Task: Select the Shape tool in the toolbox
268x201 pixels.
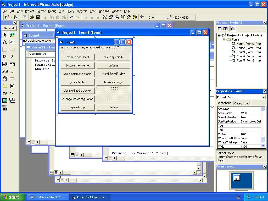Action: [5, 93]
